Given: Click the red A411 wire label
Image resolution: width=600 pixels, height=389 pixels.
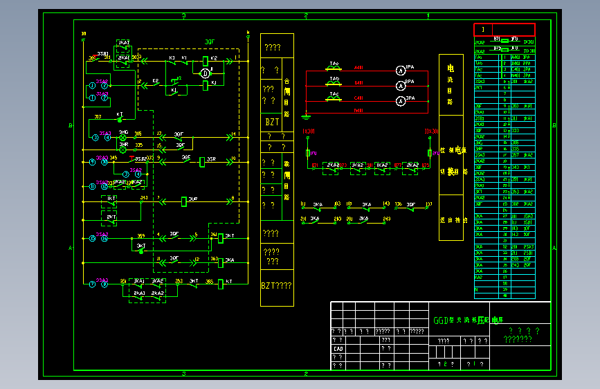Looking at the screenshot, I should 358,68.
